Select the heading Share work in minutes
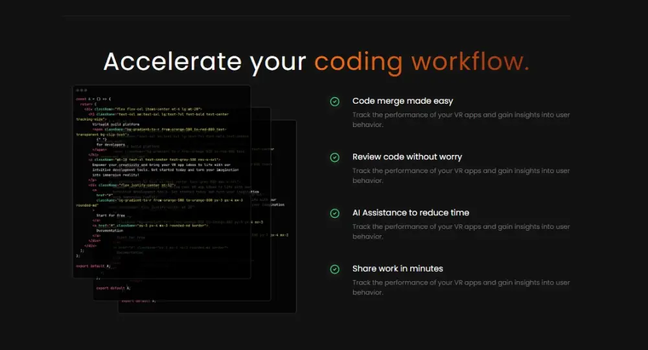 [x=398, y=268]
